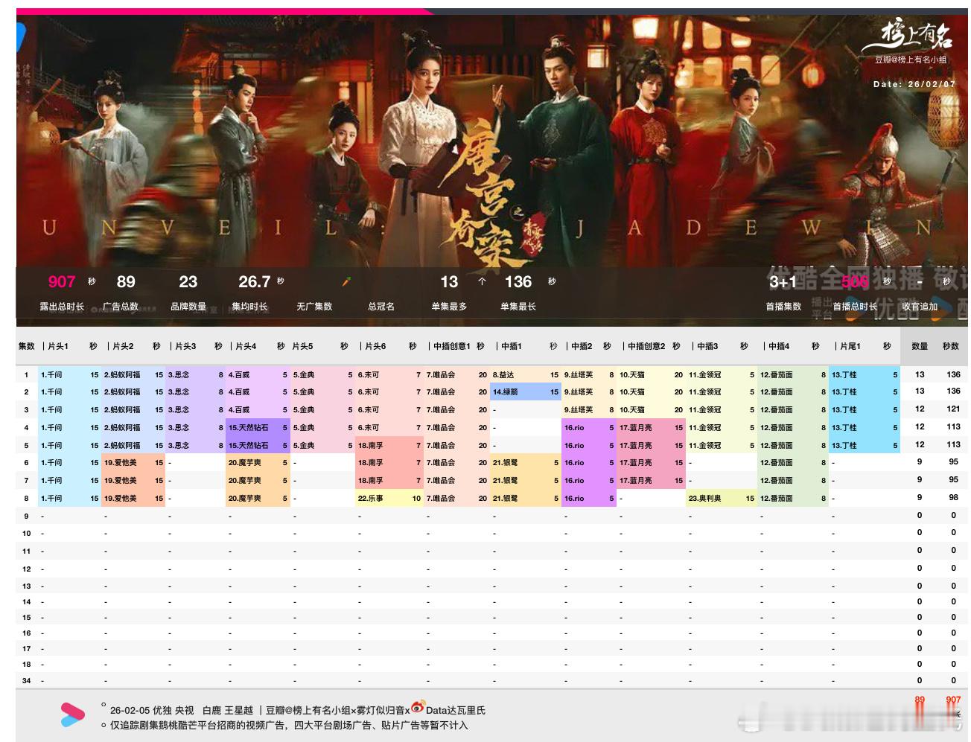
Task: Click the footer note starting with 仅追踪剧集
Action: point(289,725)
